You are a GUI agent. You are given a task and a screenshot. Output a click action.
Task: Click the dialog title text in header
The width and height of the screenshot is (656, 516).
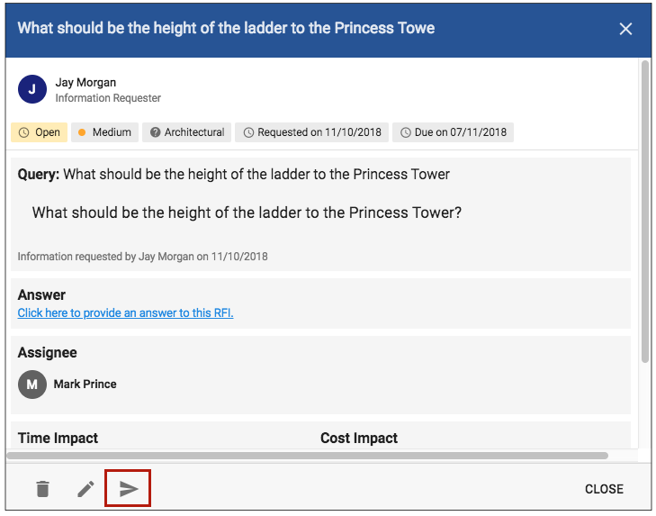pyautogui.click(x=226, y=28)
